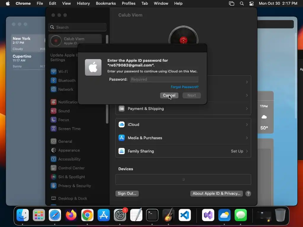Open the Edit menu

(x=52, y=4)
